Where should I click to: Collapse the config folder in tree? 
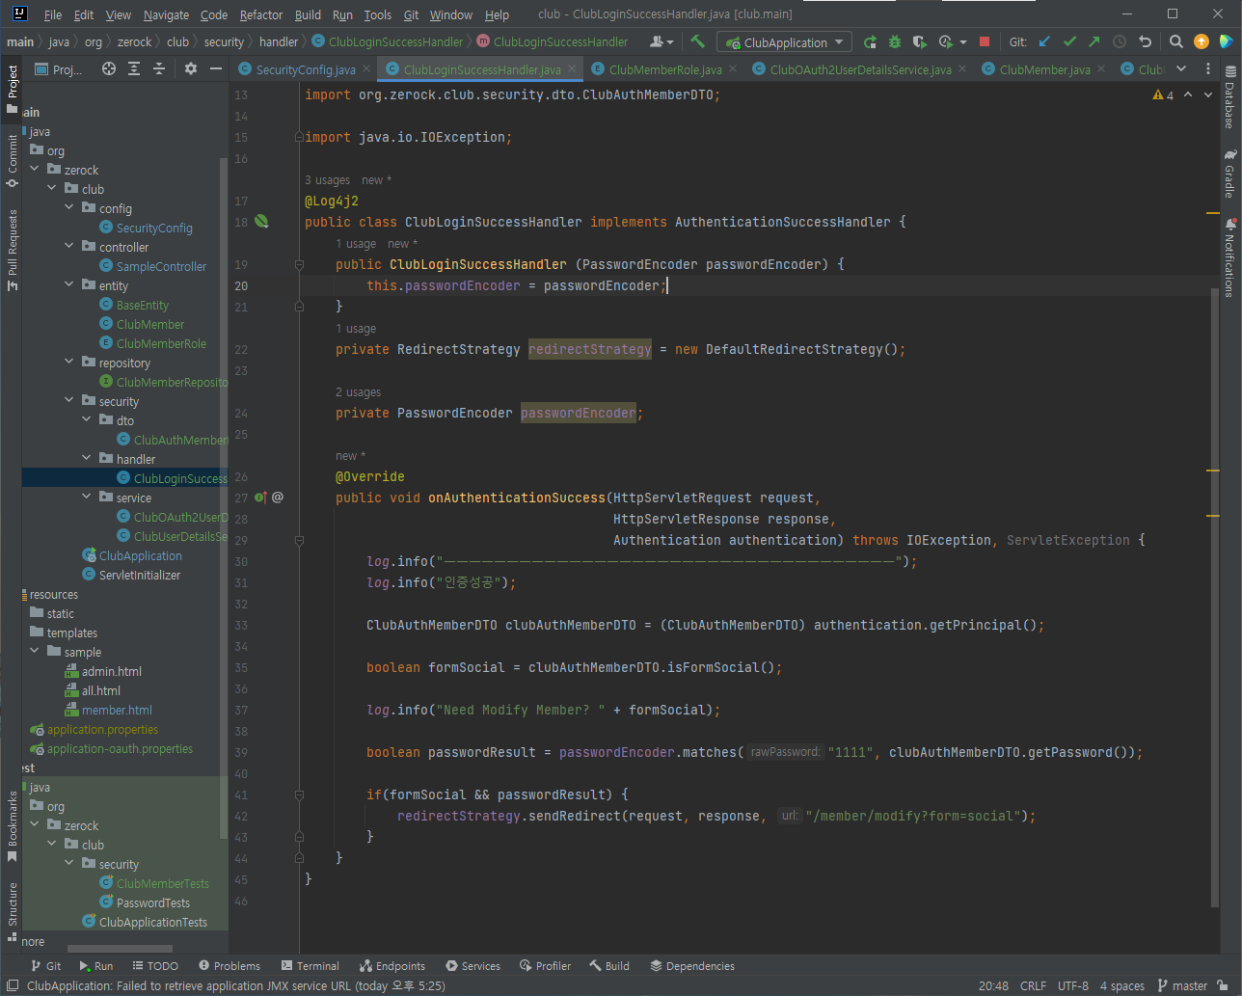click(x=69, y=208)
